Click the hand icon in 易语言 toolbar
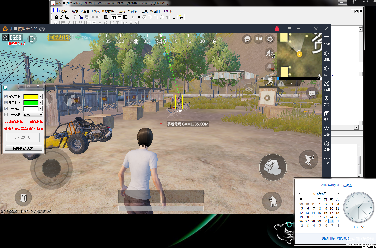 (173, 17)
